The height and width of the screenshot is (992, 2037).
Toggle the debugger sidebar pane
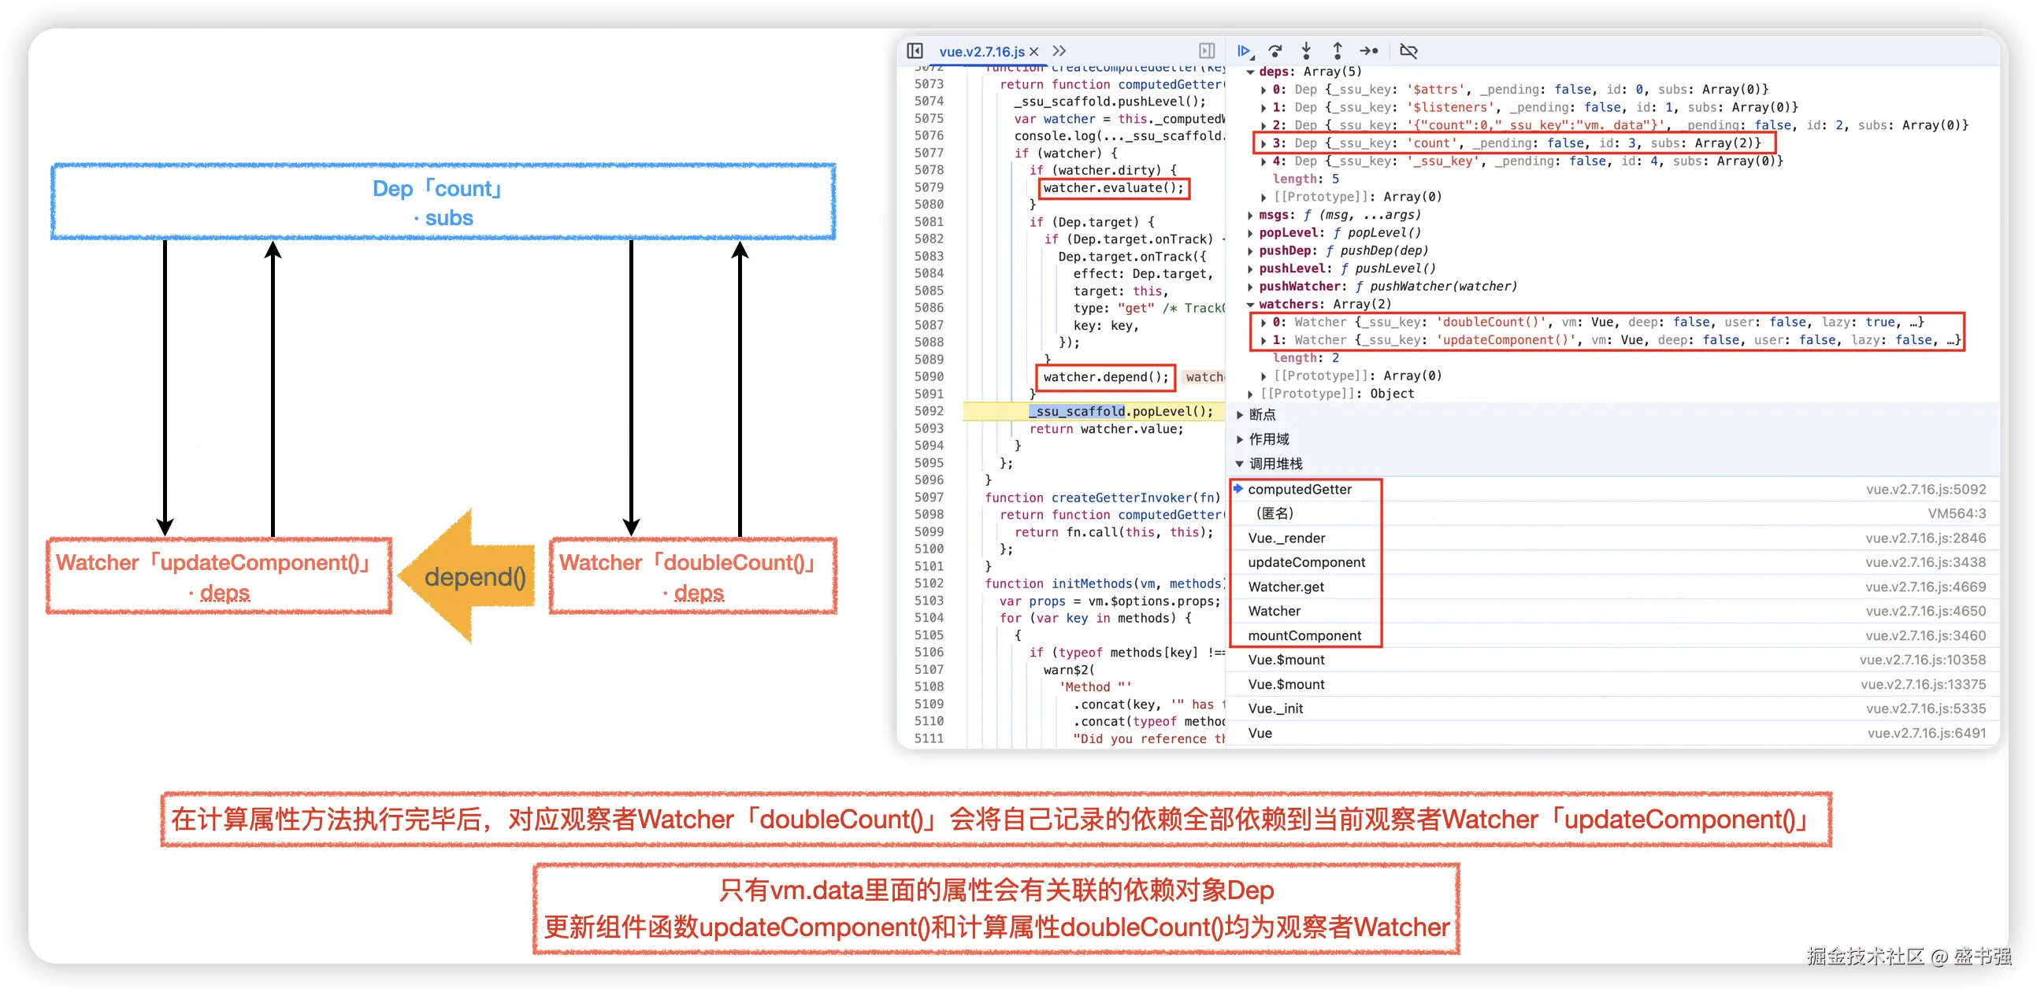1207,51
